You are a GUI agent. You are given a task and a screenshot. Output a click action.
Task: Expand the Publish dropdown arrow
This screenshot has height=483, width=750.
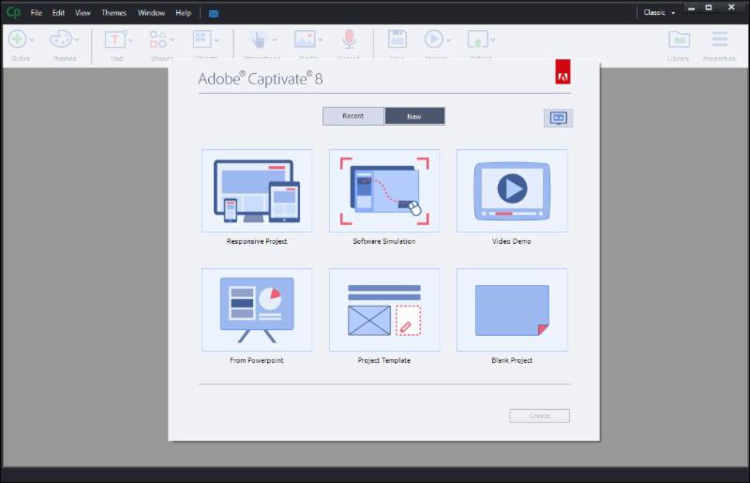(x=493, y=40)
